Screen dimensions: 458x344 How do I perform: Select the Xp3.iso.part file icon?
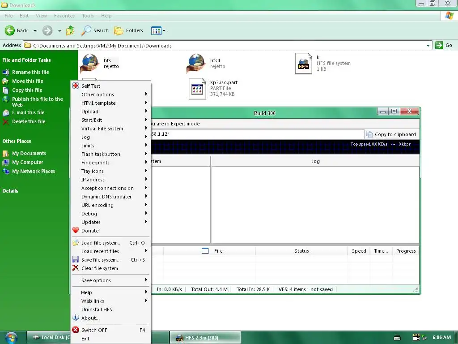[197, 89]
